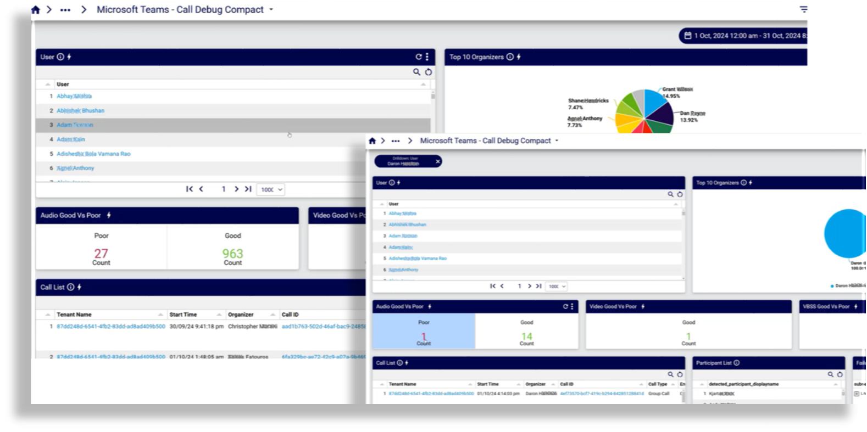Select Good count 14 tile in front window
This screenshot has height=432, width=867.
pos(527,332)
